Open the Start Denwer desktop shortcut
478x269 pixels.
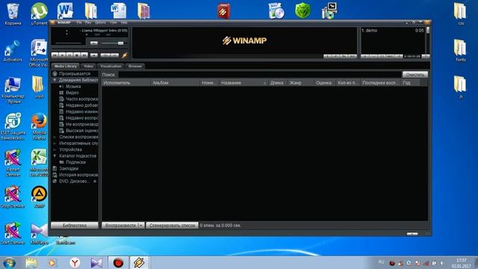coord(13,233)
